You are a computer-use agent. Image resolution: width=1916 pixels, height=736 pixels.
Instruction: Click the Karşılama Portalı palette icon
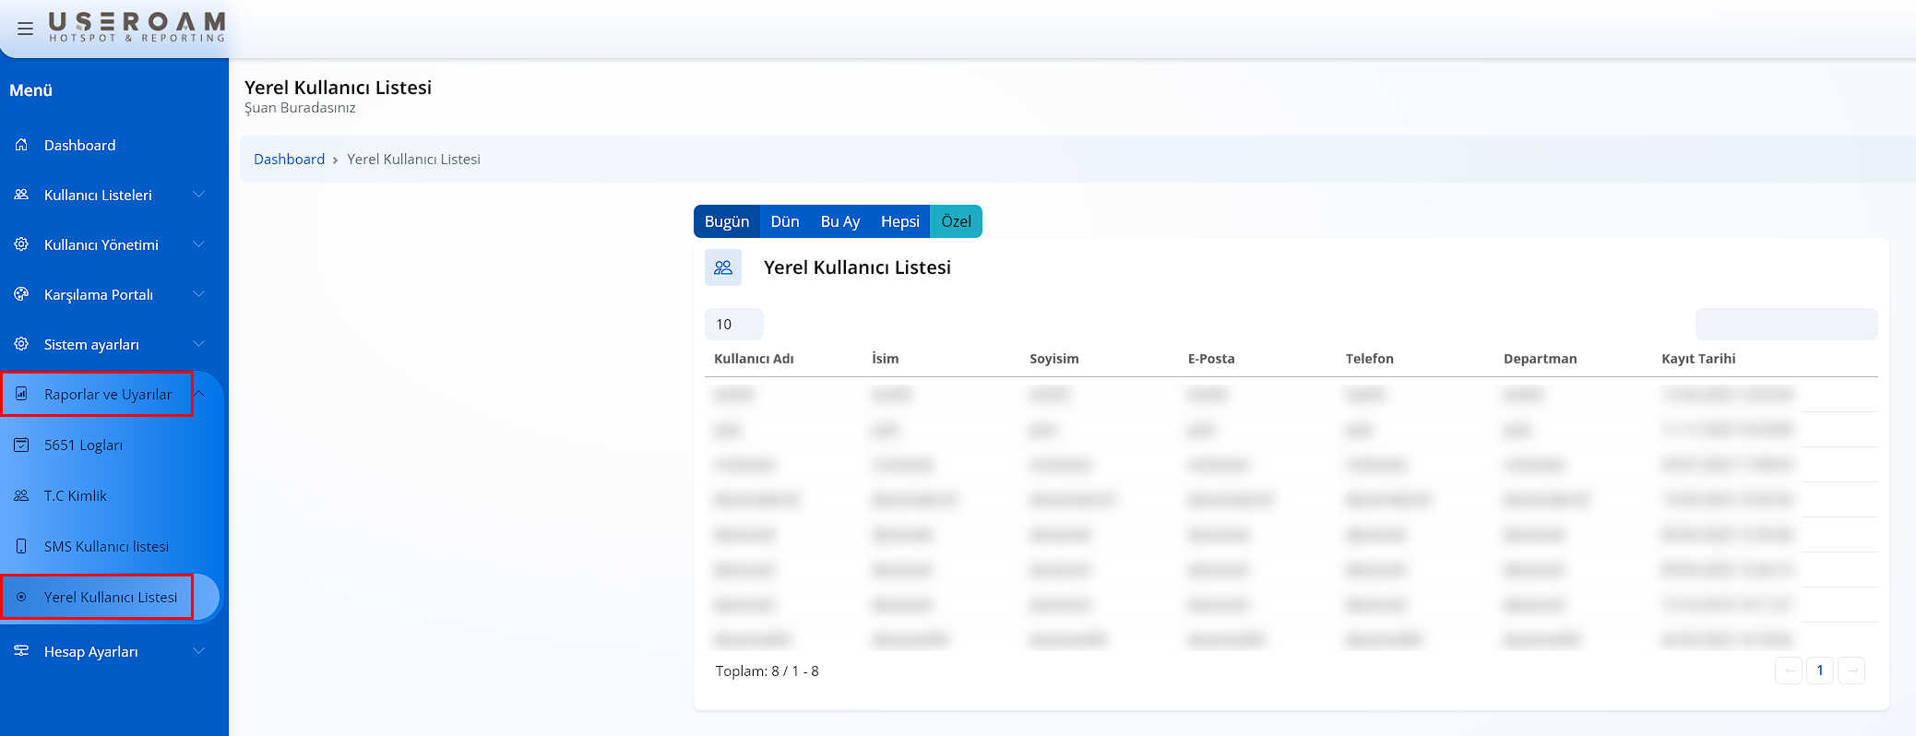point(21,294)
